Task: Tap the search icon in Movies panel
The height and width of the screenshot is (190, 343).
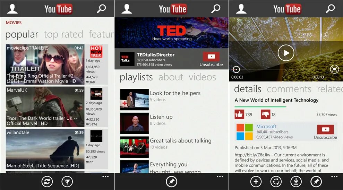Action: 101,9
